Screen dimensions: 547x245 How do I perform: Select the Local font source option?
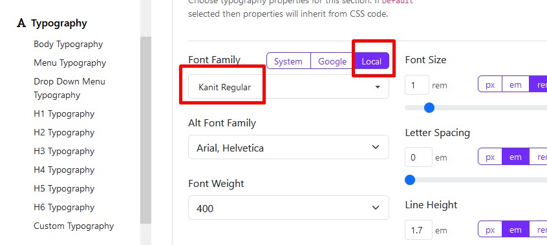pos(372,62)
